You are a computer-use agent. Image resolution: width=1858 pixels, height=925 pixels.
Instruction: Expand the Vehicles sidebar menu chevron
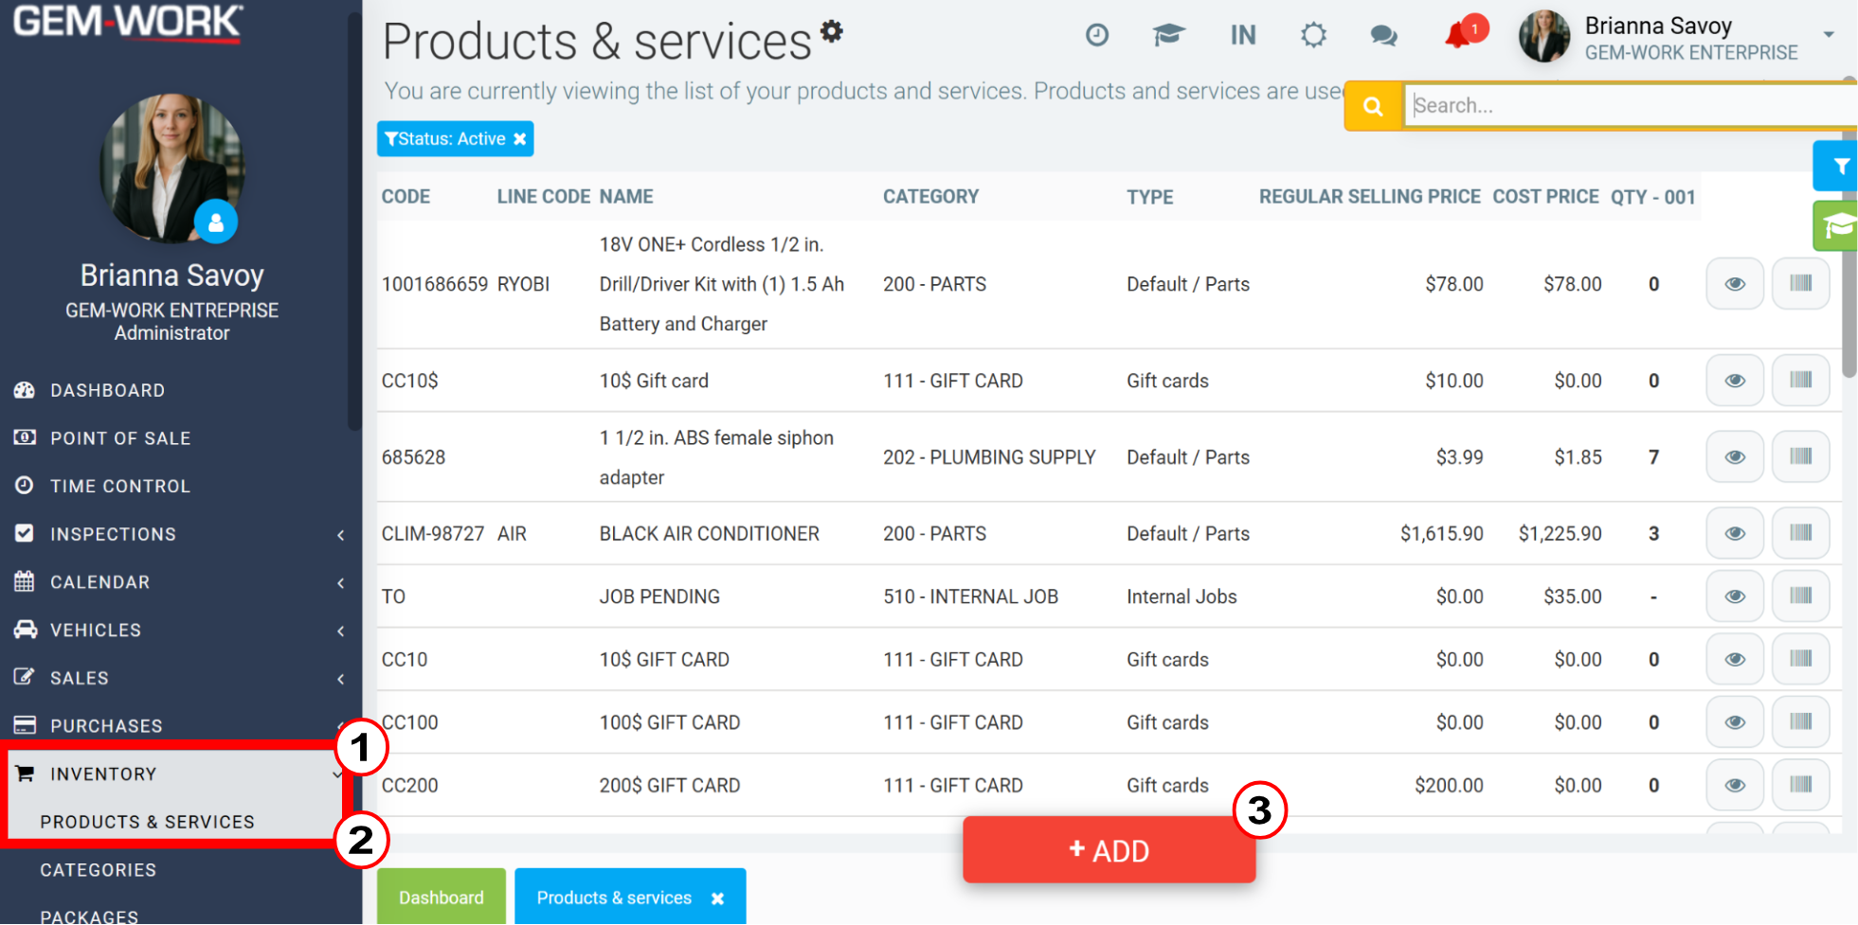tap(341, 631)
